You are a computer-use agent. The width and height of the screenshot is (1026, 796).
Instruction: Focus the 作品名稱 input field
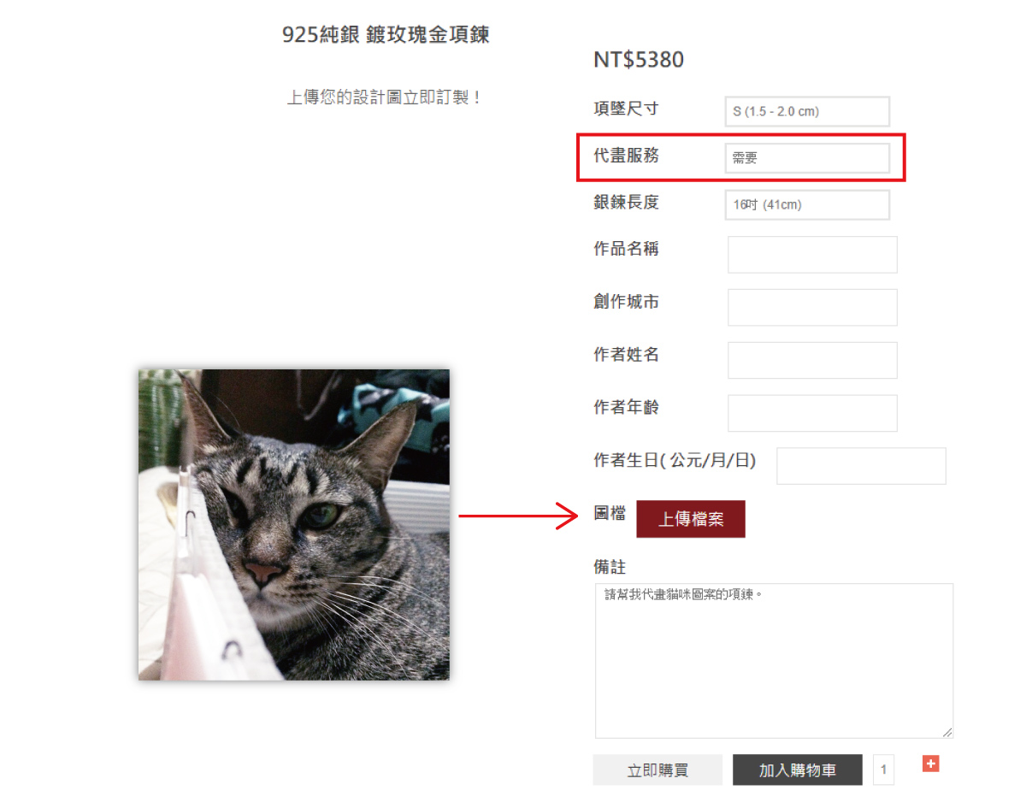(812, 255)
